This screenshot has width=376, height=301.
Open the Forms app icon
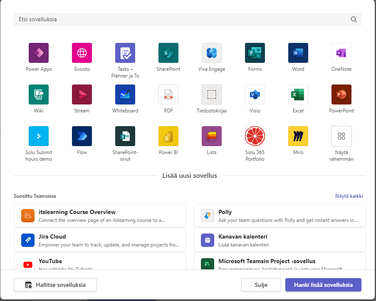pos(255,53)
